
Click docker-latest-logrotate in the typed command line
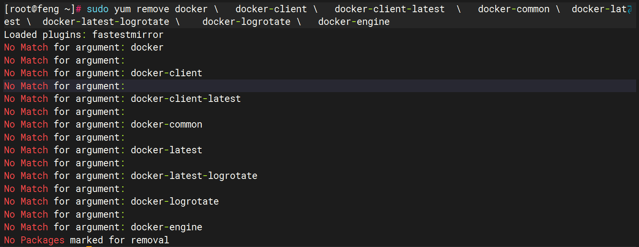pyautogui.click(x=106, y=22)
